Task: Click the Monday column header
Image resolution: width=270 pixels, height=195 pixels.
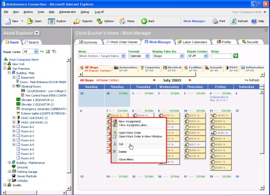Action: pos(117,87)
